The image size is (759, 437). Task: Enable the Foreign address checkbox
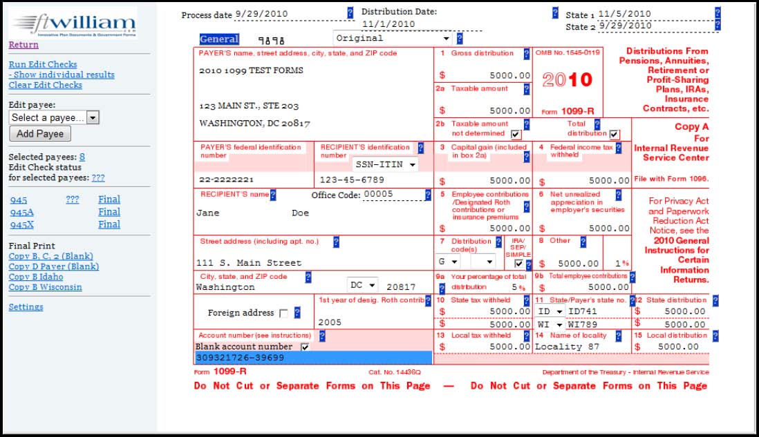283,313
